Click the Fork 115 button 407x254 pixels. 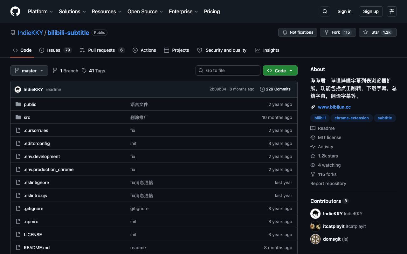point(338,32)
